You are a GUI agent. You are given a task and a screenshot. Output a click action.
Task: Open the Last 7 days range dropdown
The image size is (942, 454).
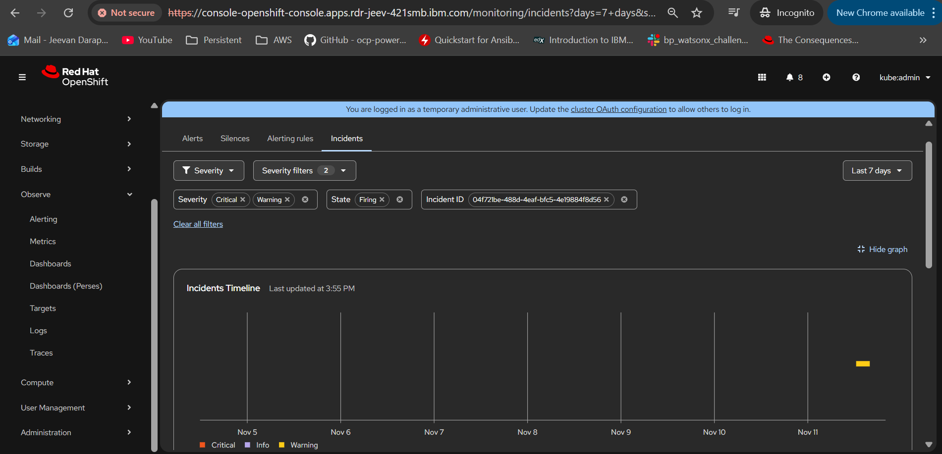(877, 171)
